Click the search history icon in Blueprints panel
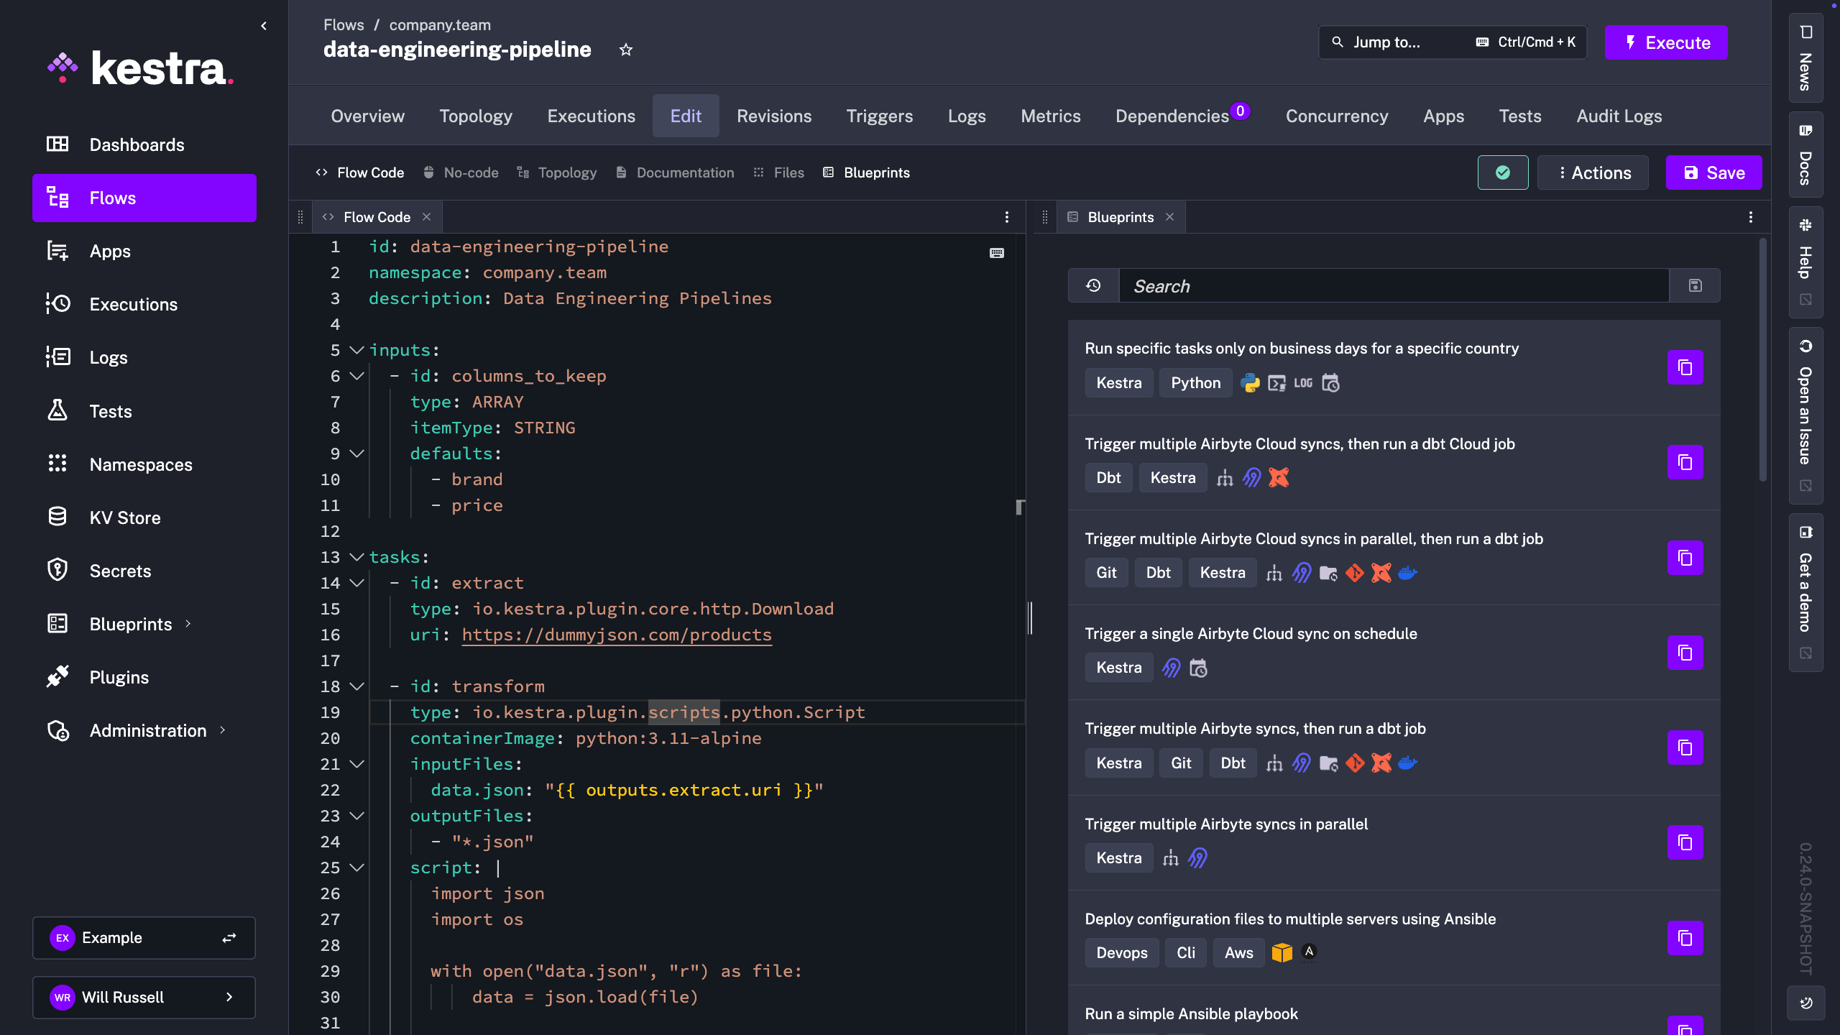 click(1092, 285)
